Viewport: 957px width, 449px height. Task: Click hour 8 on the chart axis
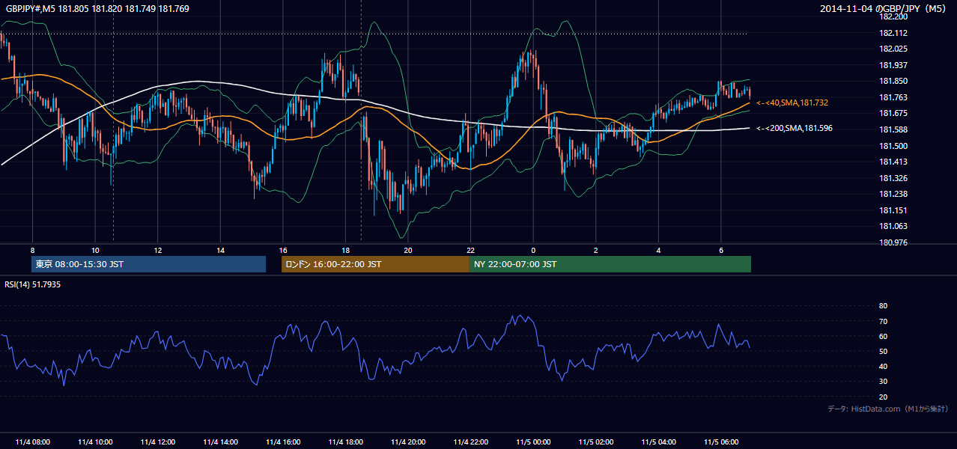coord(32,250)
